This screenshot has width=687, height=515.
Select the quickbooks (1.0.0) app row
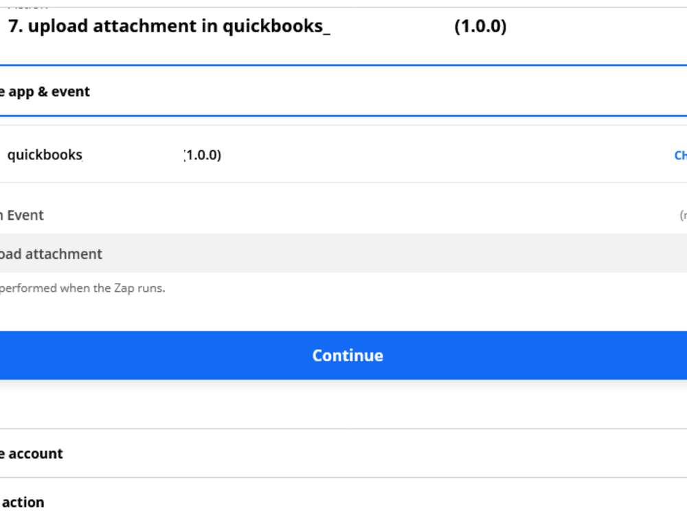343,154
